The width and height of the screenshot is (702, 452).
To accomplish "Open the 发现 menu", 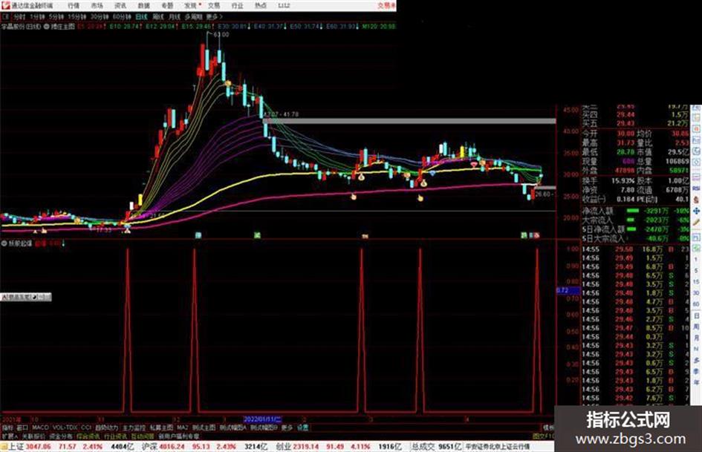I will [x=191, y=6].
